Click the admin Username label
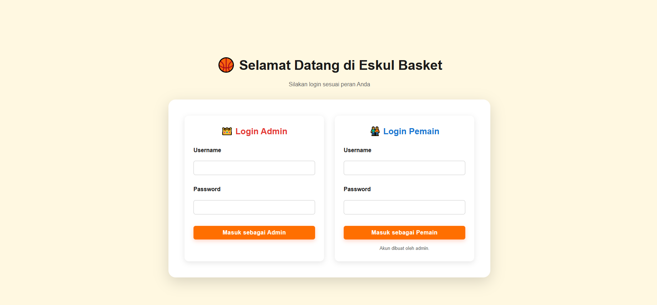This screenshot has width=657, height=305. (207, 150)
